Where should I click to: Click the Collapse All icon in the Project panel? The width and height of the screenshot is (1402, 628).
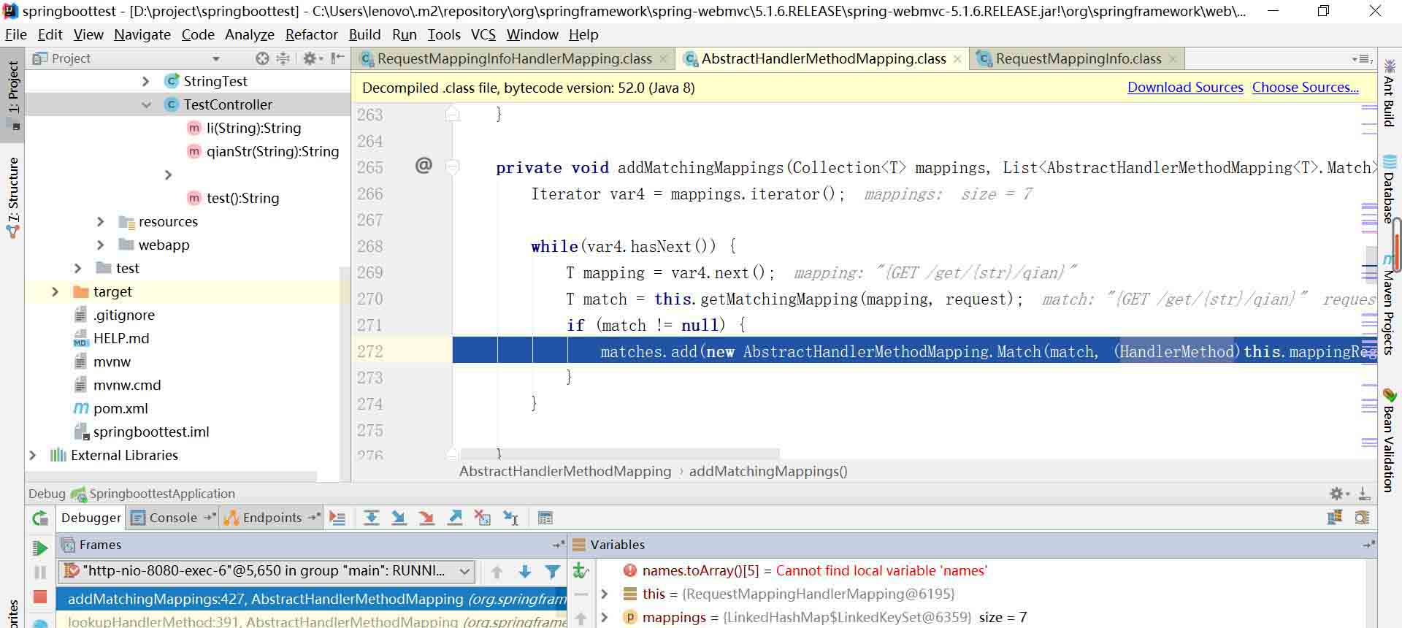[283, 58]
